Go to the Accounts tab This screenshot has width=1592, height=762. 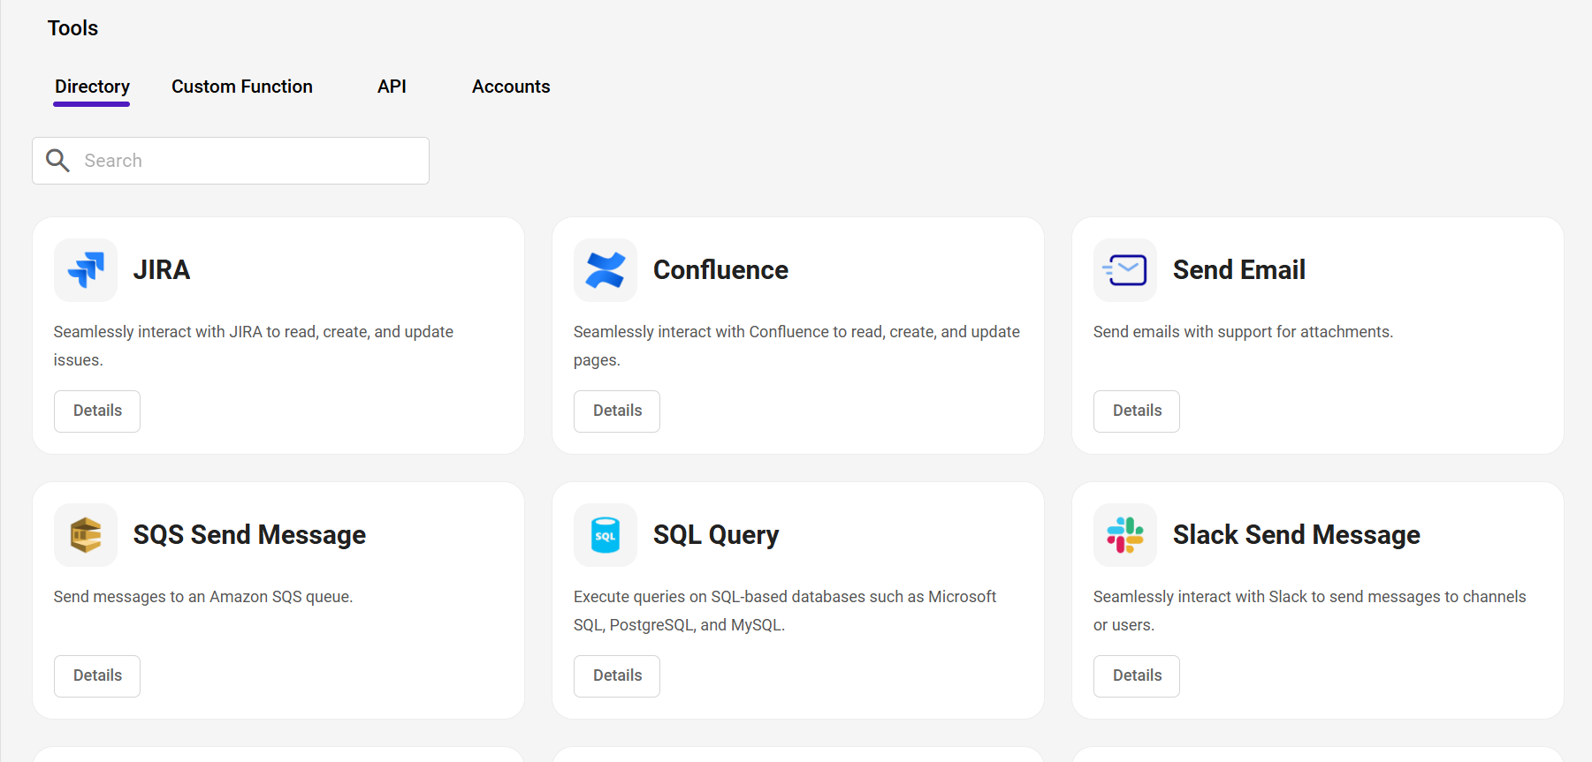click(x=511, y=87)
